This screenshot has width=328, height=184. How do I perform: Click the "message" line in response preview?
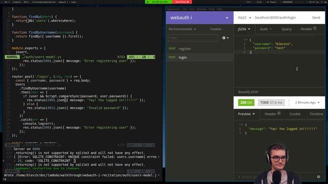283,129
